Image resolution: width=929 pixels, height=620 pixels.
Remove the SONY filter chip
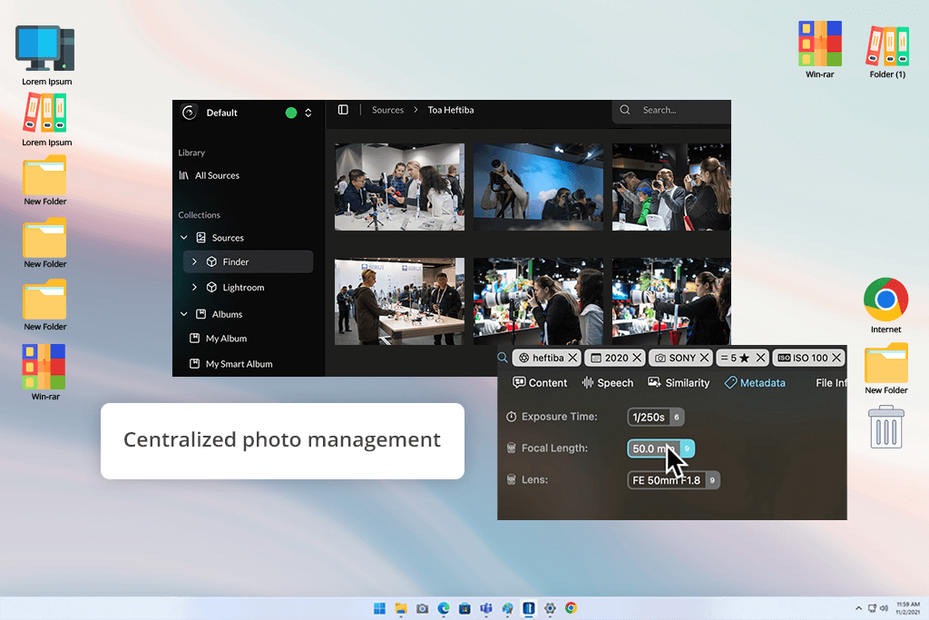(704, 358)
